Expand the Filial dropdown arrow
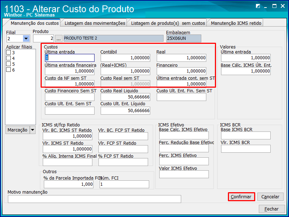Image resolution: width=289 pixels, height=217 pixels. tap(26, 38)
